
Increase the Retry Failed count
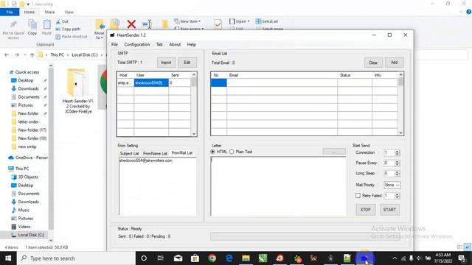click(x=397, y=194)
